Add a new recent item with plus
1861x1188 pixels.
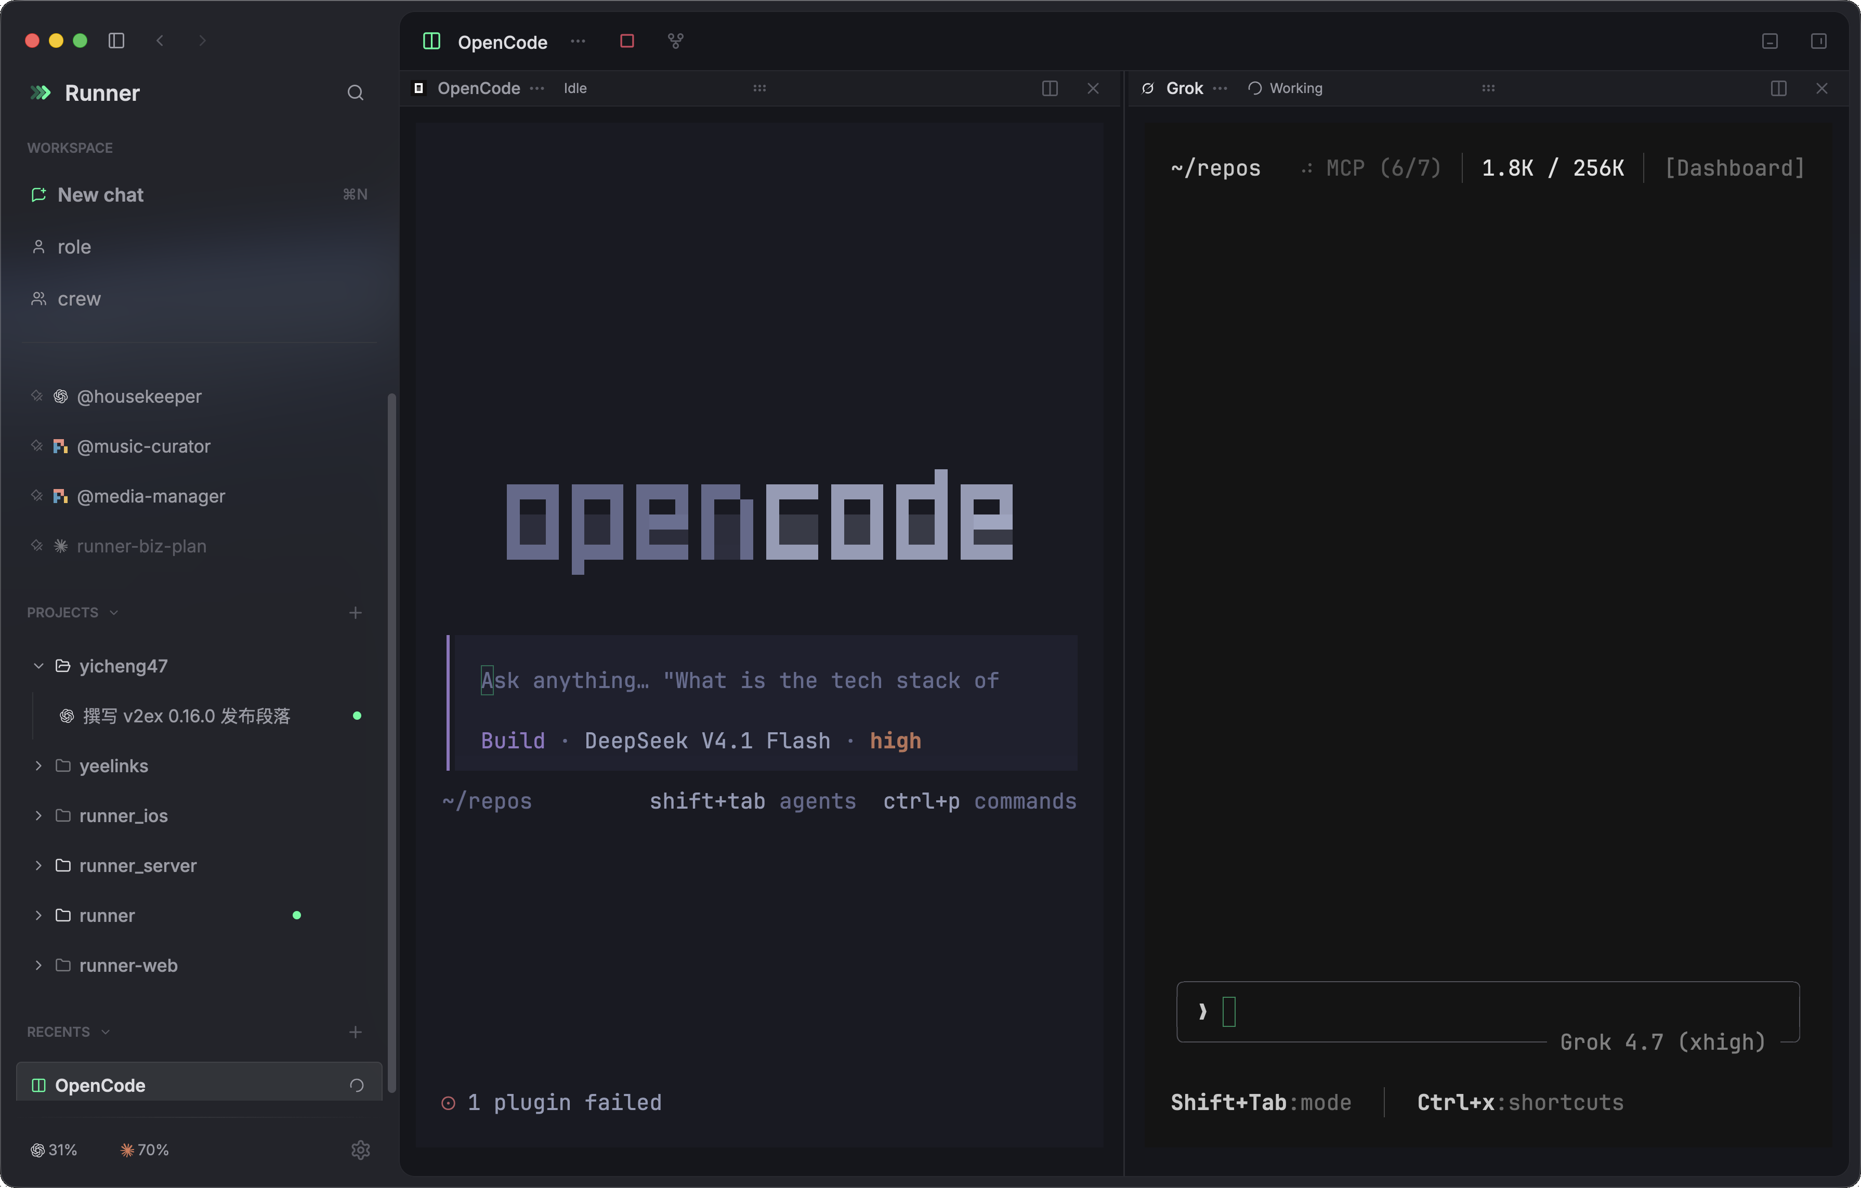pyautogui.click(x=355, y=1032)
